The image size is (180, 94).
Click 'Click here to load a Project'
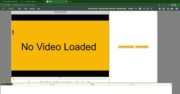point(142,47)
